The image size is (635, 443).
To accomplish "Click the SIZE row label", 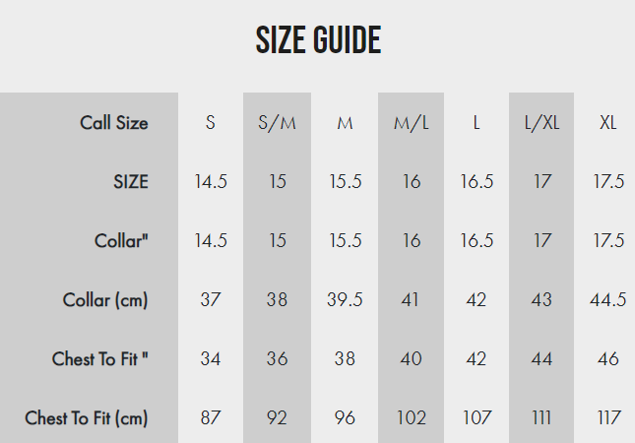I will (130, 181).
